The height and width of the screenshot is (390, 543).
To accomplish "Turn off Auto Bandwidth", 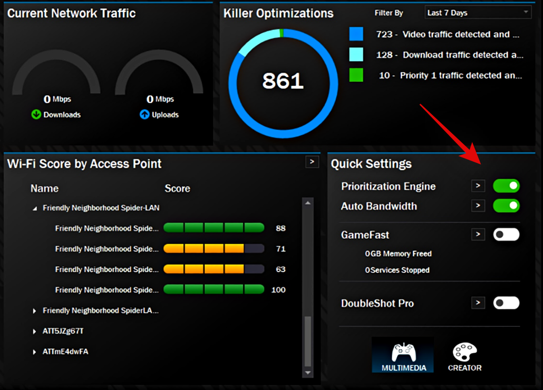I will [x=506, y=206].
